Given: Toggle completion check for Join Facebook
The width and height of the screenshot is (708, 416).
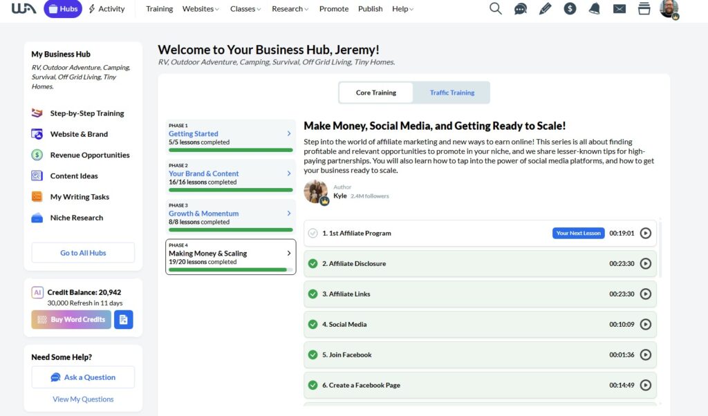Looking at the screenshot, I should 313,354.
